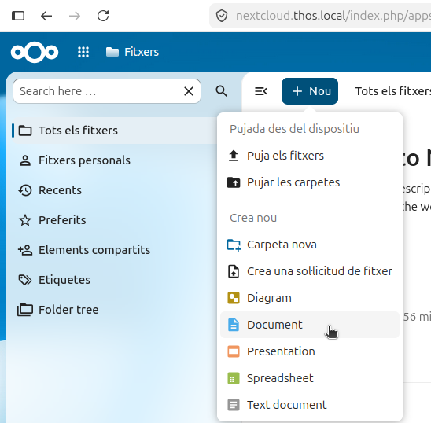The image size is (431, 423).
Task: Toggle the browser sidebar panel icon
Action: coord(18,16)
